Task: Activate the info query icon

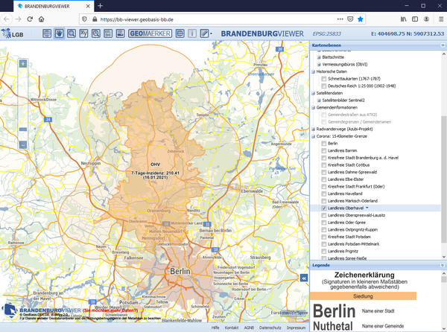Action: click(192, 33)
